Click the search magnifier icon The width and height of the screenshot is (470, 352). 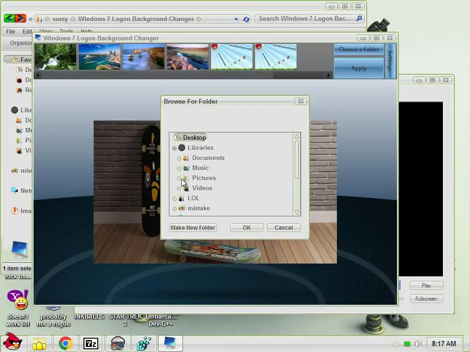coord(359,18)
